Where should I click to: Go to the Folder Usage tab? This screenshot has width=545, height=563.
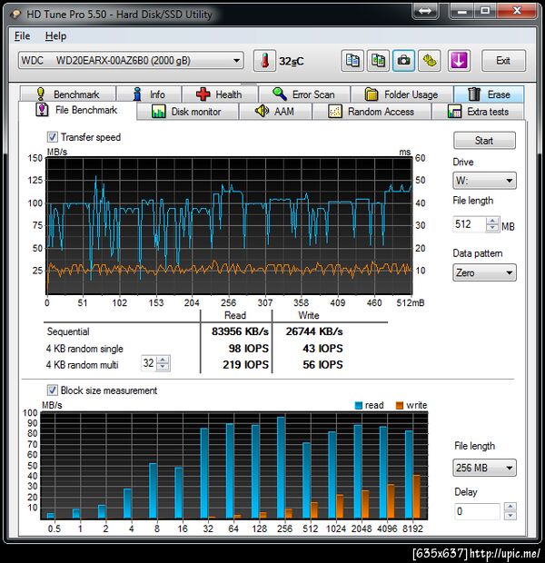pyautogui.click(x=401, y=94)
